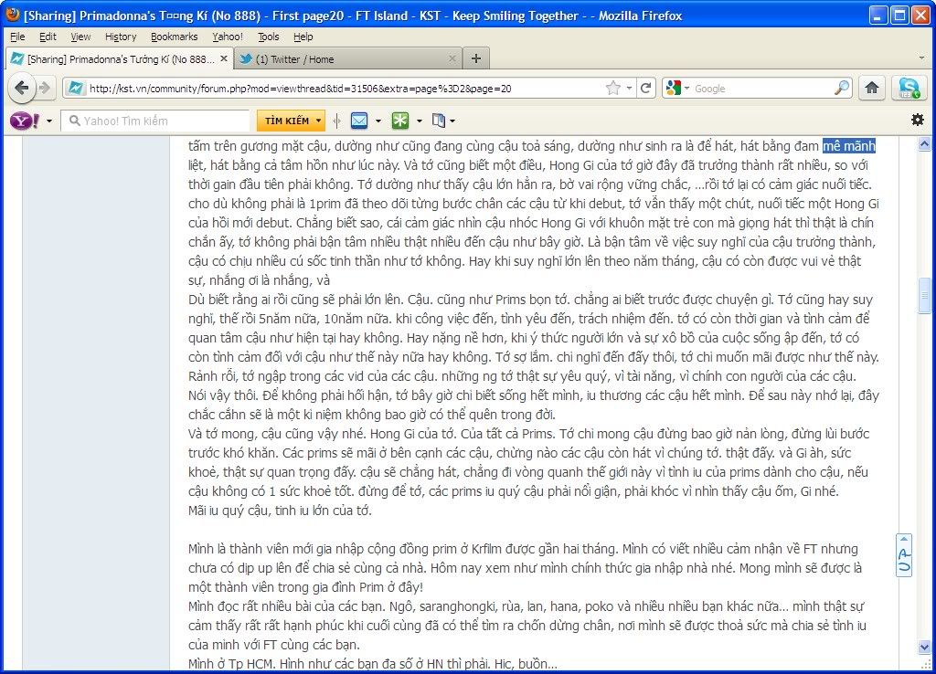Click the line "Mãi iu quý cậu, tình iu lớn của tớ."
The width and height of the screenshot is (936, 674).
pos(280,511)
